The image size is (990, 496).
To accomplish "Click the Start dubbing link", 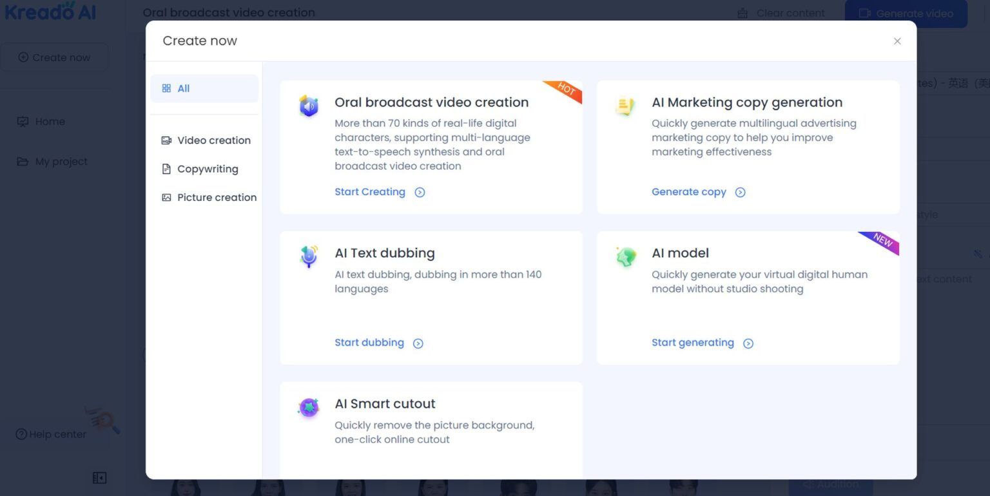I will pos(369,342).
